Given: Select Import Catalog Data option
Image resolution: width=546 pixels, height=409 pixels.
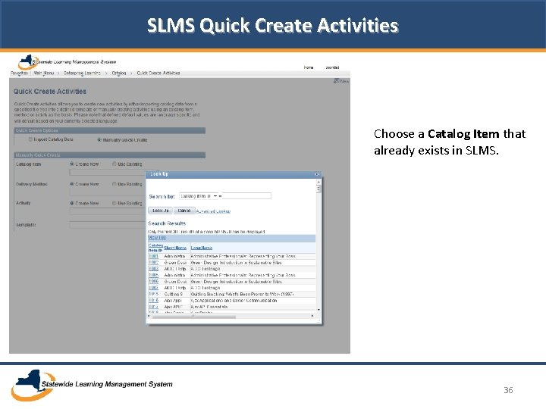Looking at the screenshot, I should [30, 139].
